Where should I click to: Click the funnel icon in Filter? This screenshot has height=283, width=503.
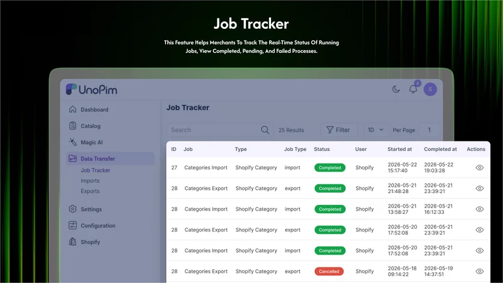pos(329,130)
